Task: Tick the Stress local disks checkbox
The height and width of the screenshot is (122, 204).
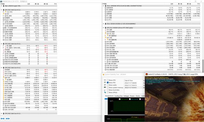Action: pos(108,90)
